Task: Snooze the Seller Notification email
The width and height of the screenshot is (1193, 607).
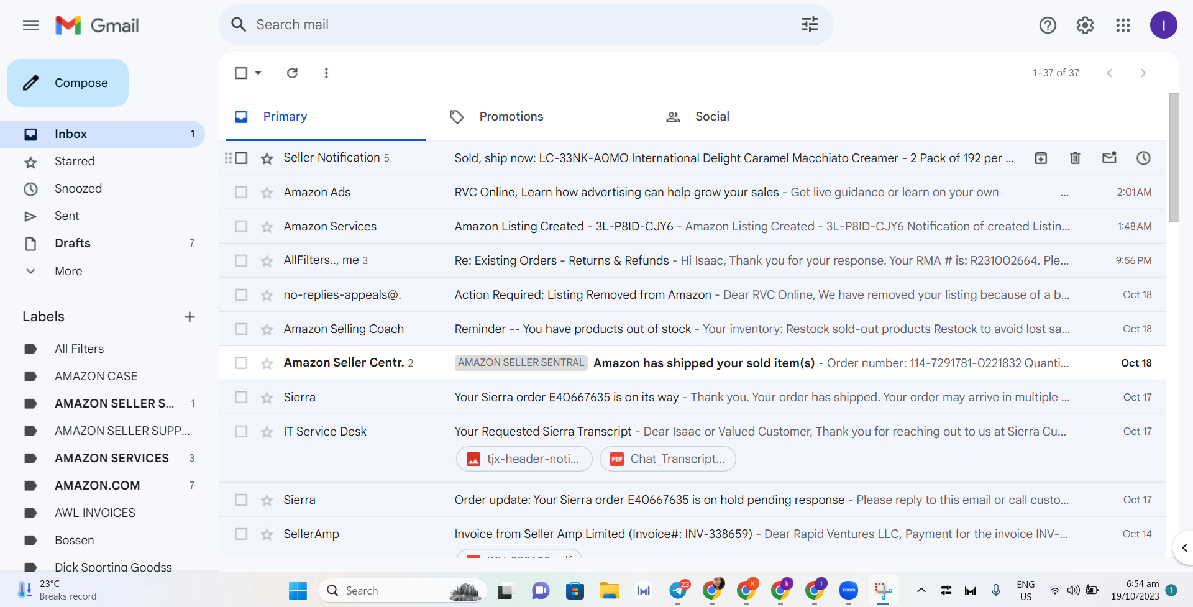Action: [1143, 158]
